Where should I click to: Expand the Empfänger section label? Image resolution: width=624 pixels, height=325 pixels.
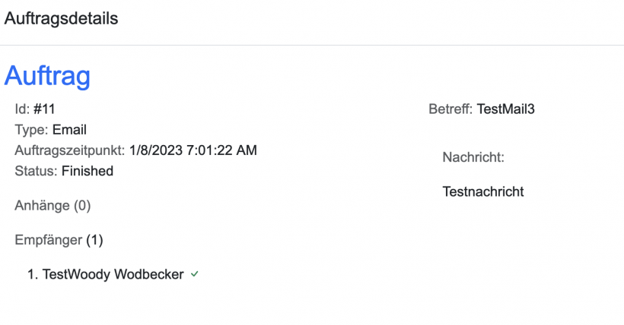point(48,240)
